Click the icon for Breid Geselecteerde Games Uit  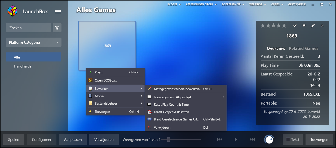point(149,119)
